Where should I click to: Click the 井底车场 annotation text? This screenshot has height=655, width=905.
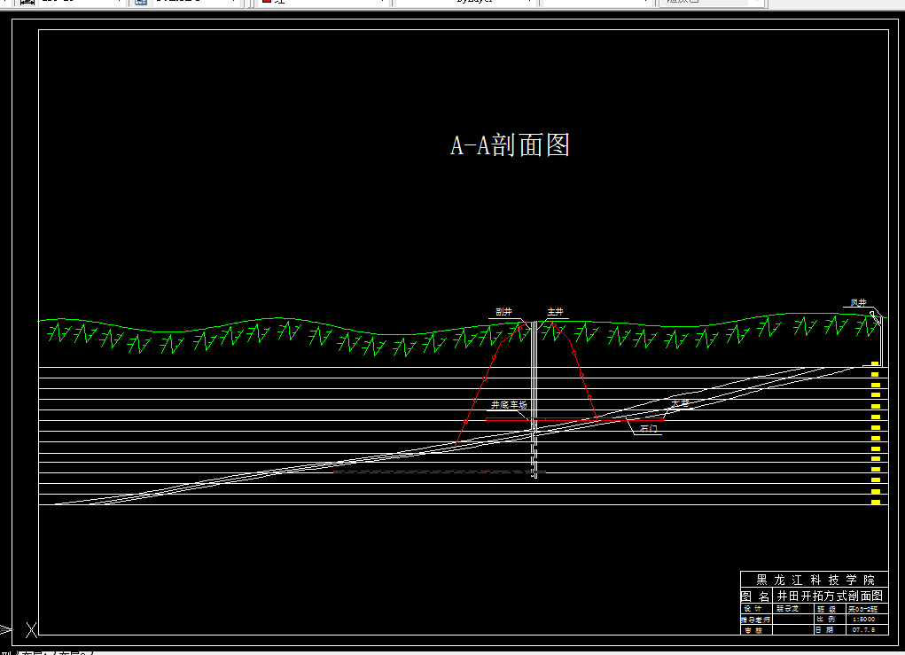pos(509,405)
